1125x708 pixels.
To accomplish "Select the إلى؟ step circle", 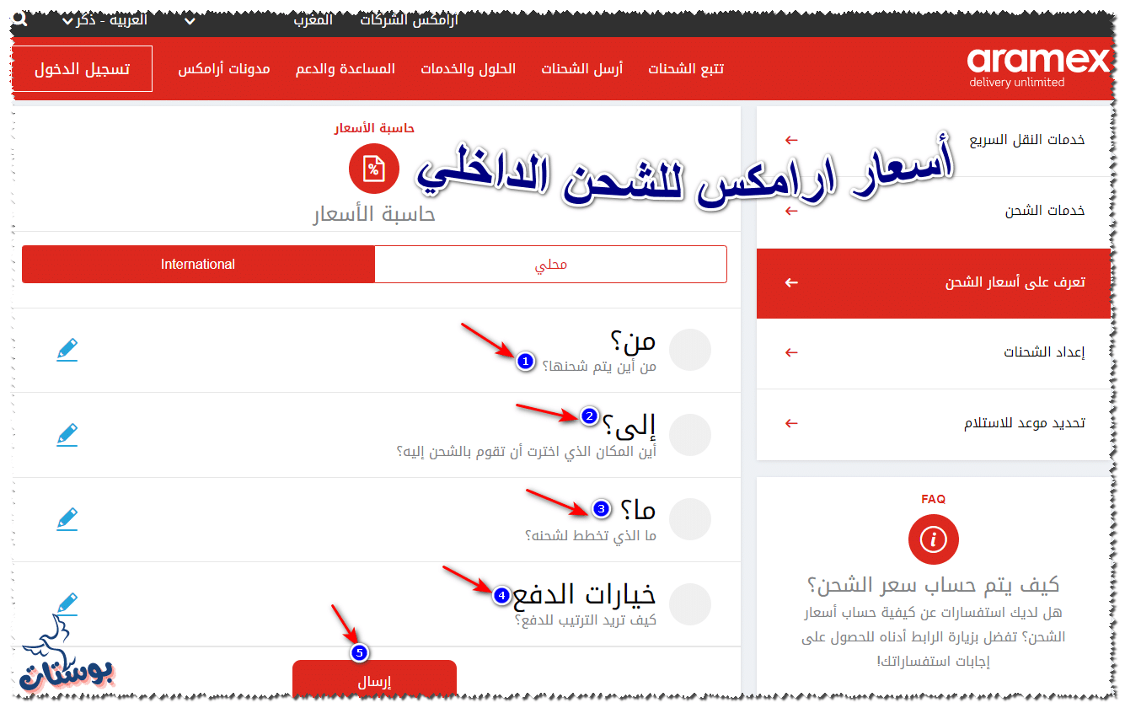I will (x=690, y=435).
